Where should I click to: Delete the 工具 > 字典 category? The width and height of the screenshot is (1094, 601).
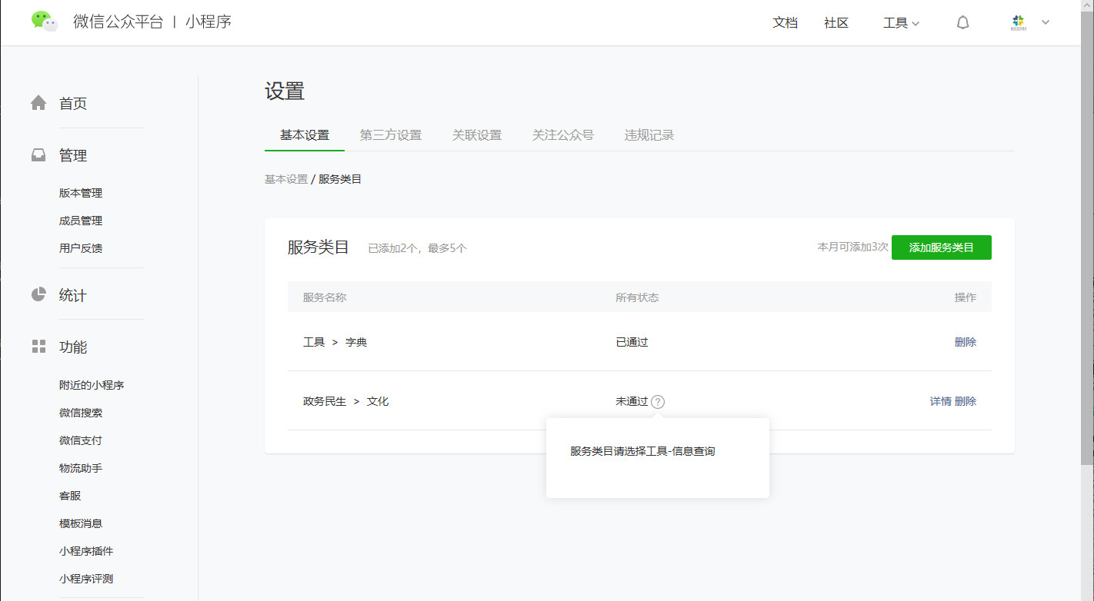966,342
